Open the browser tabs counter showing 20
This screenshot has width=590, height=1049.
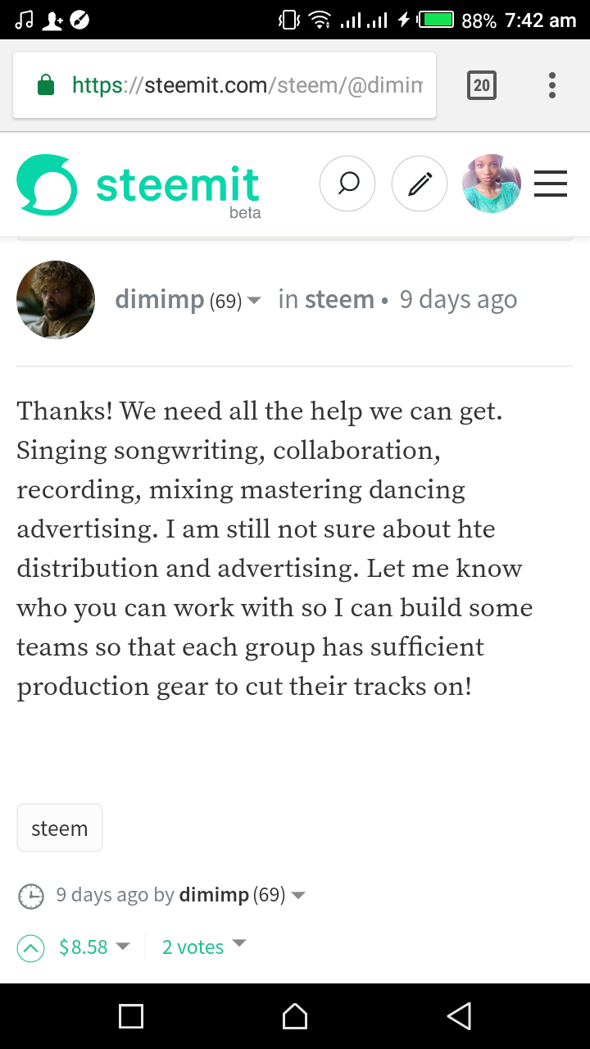(482, 85)
